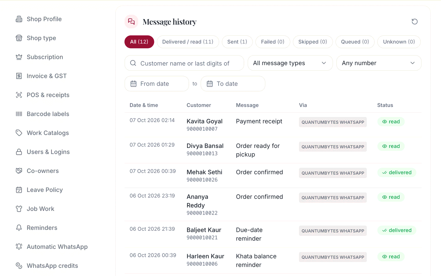Navigate to WhatsApp credits
This screenshot has height=276, width=441.
tap(53, 266)
